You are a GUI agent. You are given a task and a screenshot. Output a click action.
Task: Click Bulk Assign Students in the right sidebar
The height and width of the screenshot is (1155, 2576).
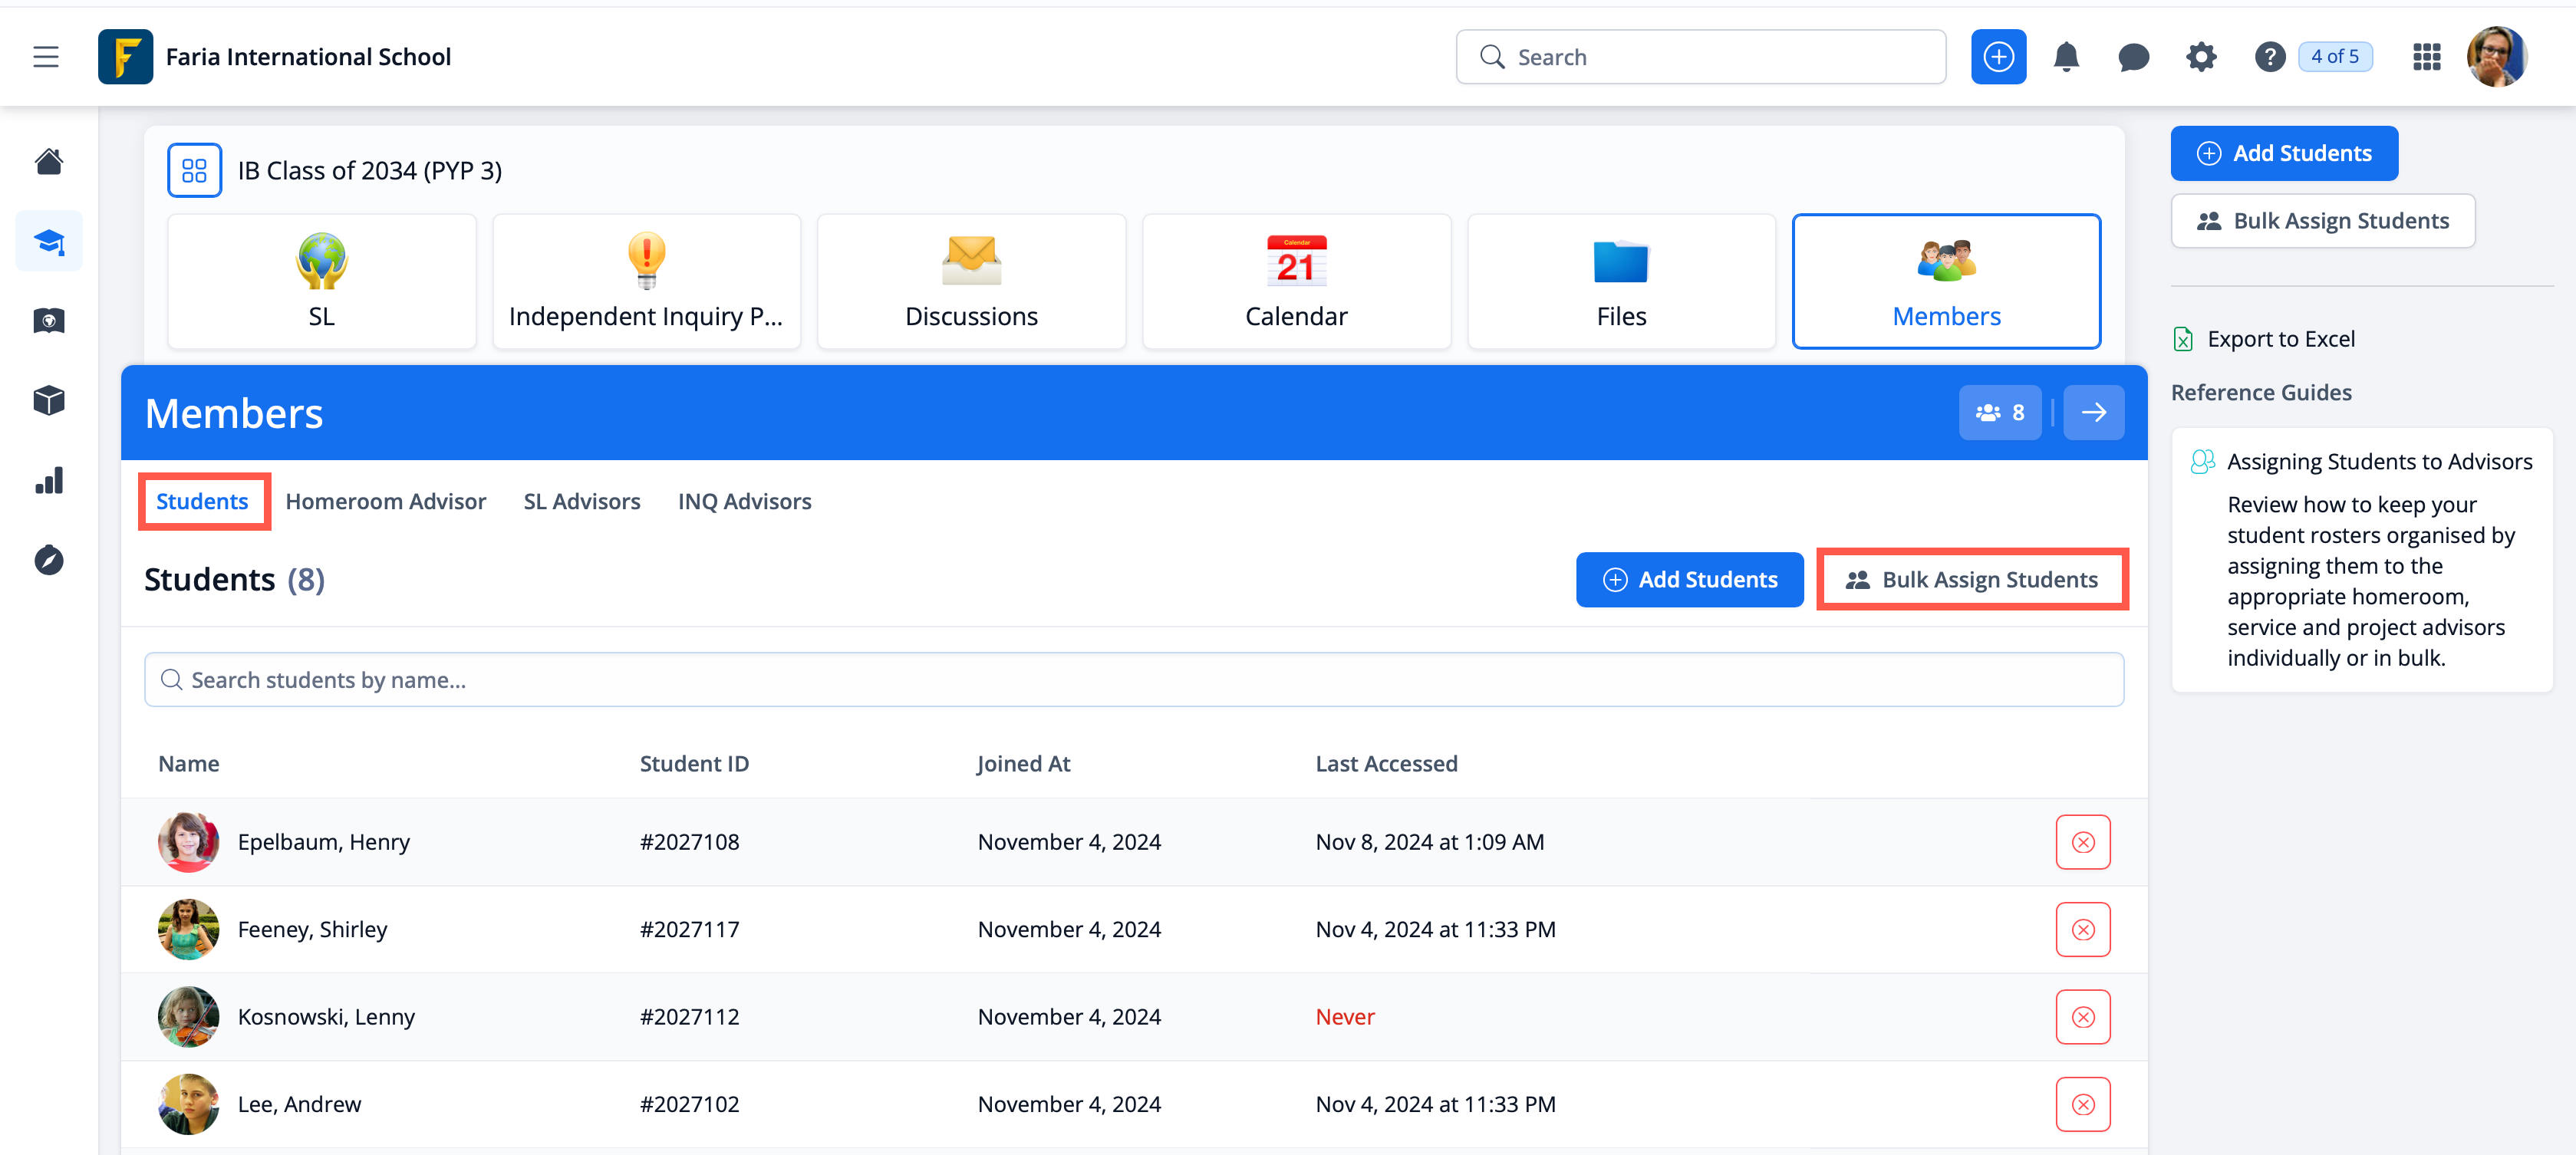click(x=2322, y=221)
